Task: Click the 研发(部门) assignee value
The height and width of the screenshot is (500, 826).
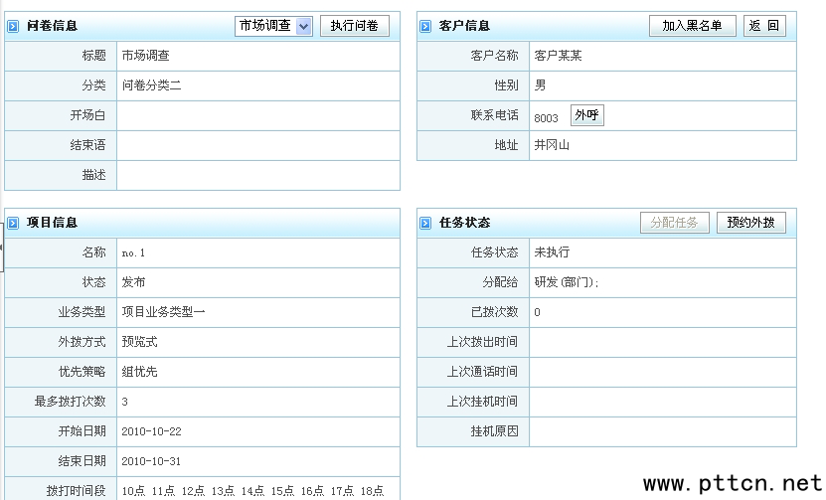Action: pos(567,282)
